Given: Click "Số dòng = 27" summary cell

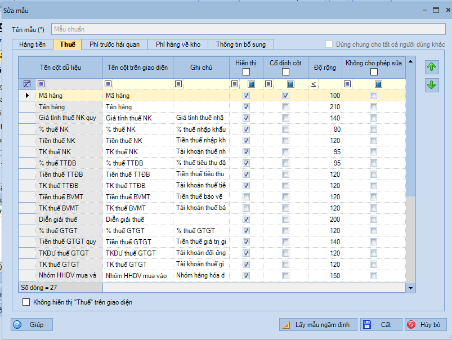Looking at the screenshot, I should point(61,288).
